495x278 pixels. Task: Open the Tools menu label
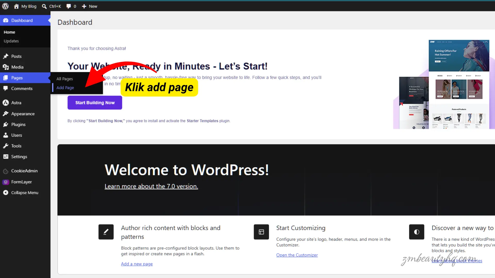point(16,146)
